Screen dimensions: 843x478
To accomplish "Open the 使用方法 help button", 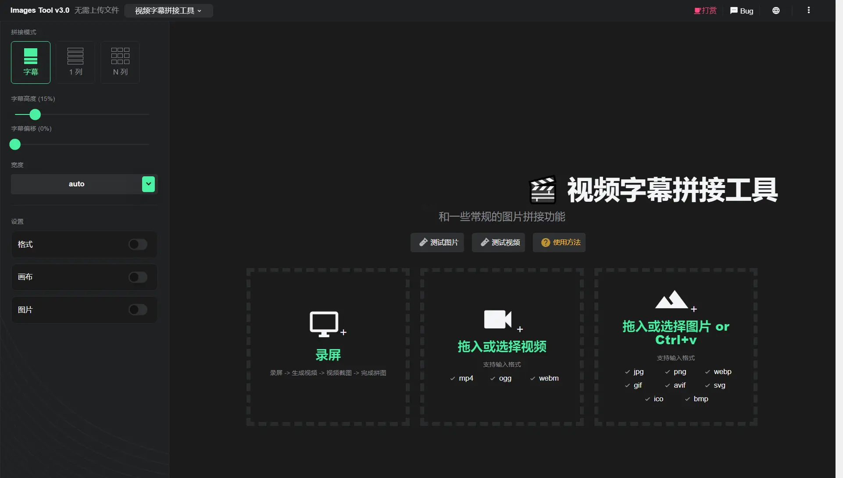I will [559, 243].
